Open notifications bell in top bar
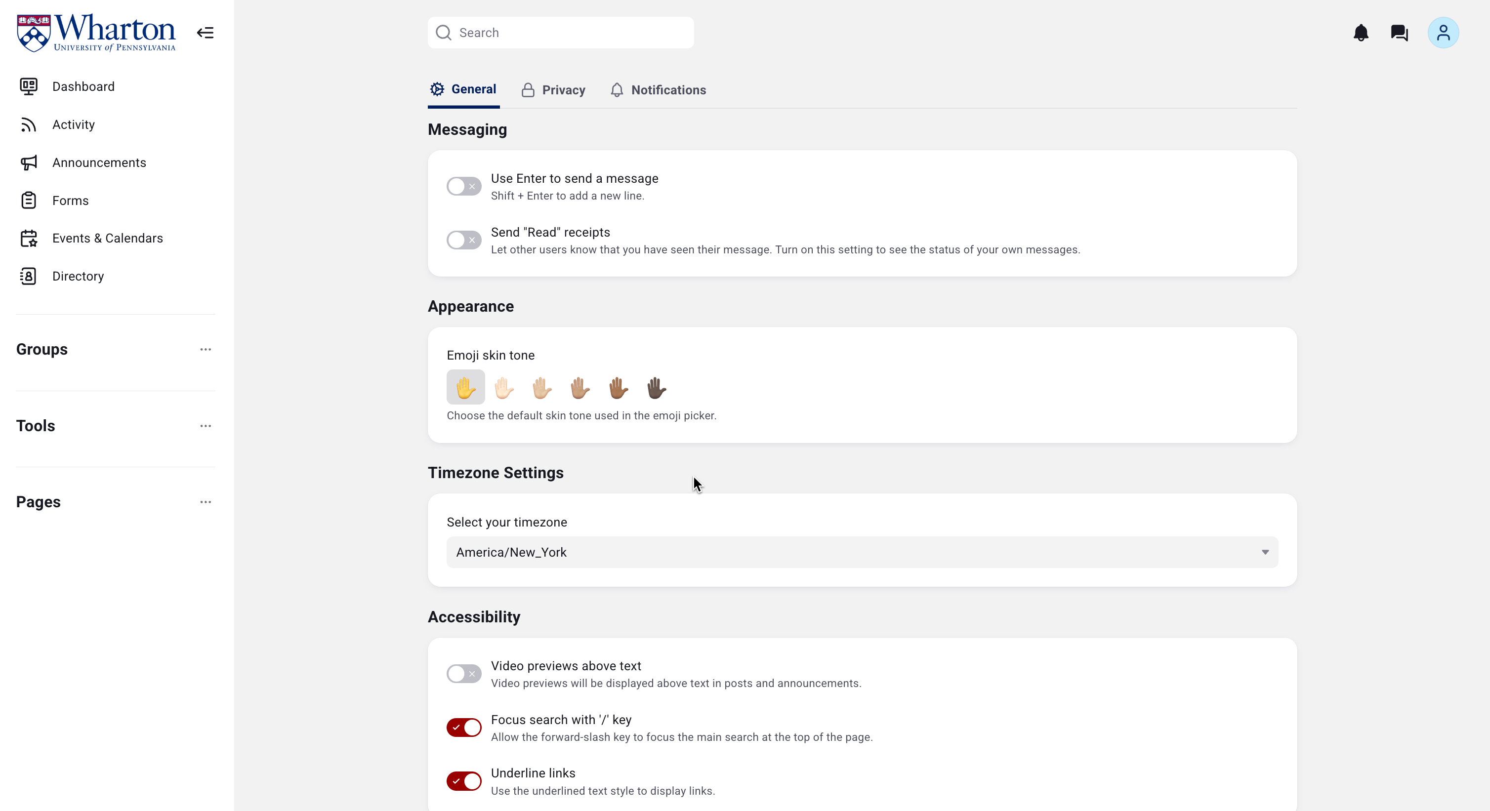Viewport: 1490px width, 811px height. pos(1361,33)
